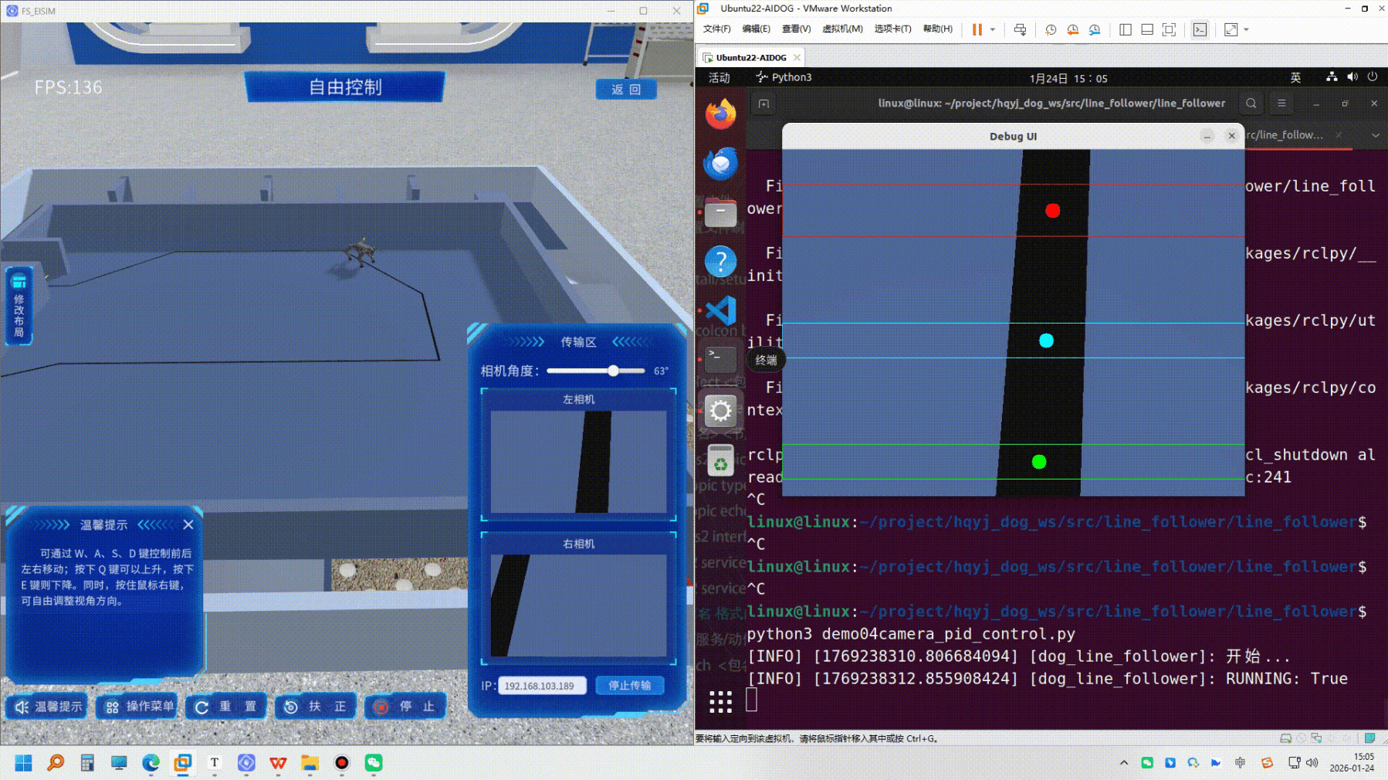Toggle the 停止传输 transmission button
The image size is (1388, 780).
click(x=629, y=686)
